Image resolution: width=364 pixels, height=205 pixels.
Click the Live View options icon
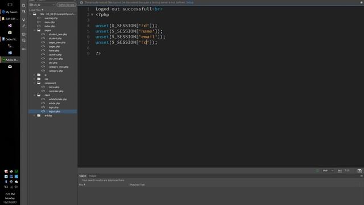[24, 20]
